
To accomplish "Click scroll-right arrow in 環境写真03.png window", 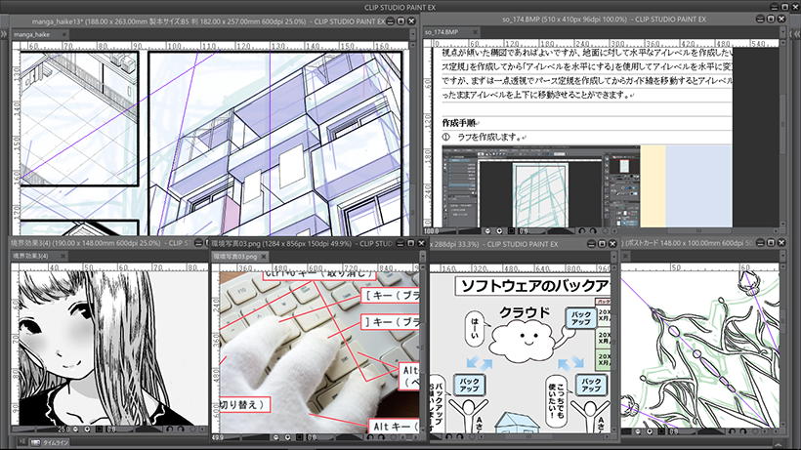I will tap(416, 437).
